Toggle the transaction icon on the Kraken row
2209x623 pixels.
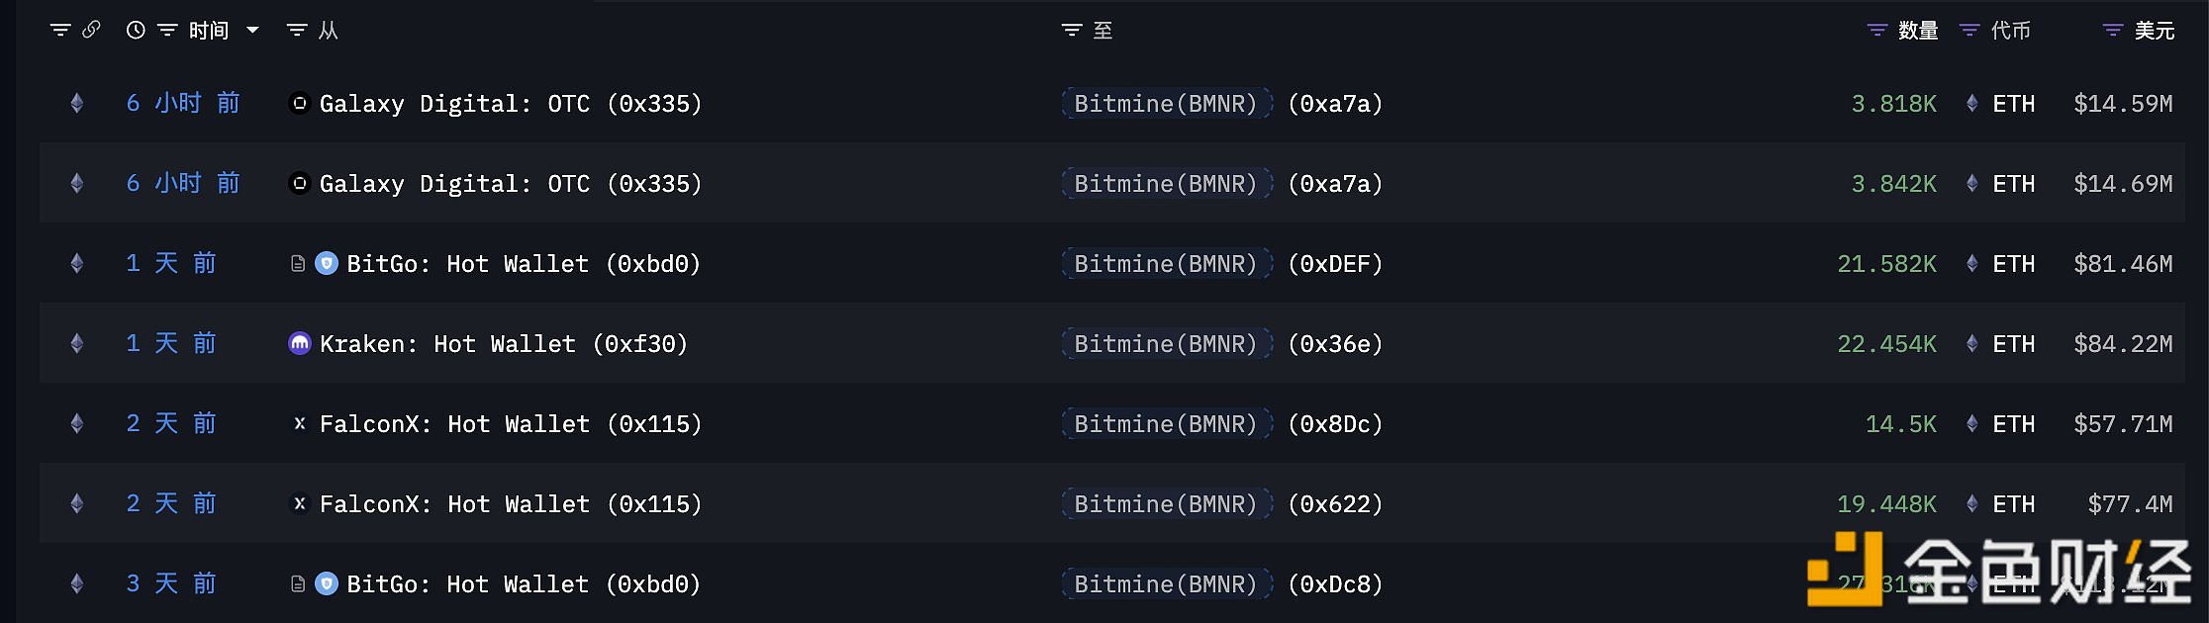coord(76,343)
